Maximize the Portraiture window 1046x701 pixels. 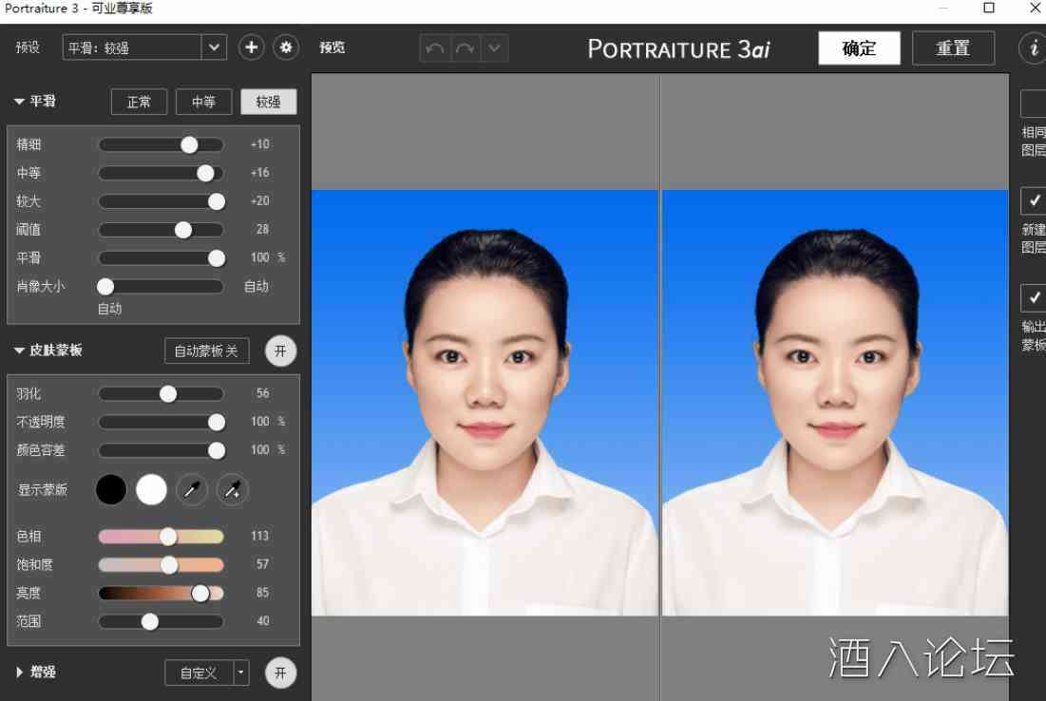click(988, 9)
